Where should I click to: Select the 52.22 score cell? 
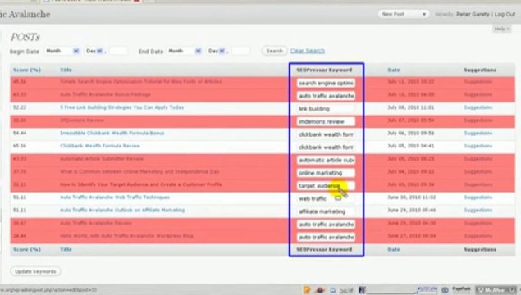[x=20, y=107]
